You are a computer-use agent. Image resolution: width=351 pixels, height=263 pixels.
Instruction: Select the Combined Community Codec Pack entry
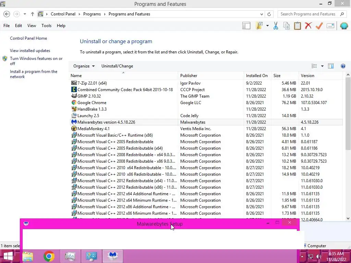pos(206,89)
